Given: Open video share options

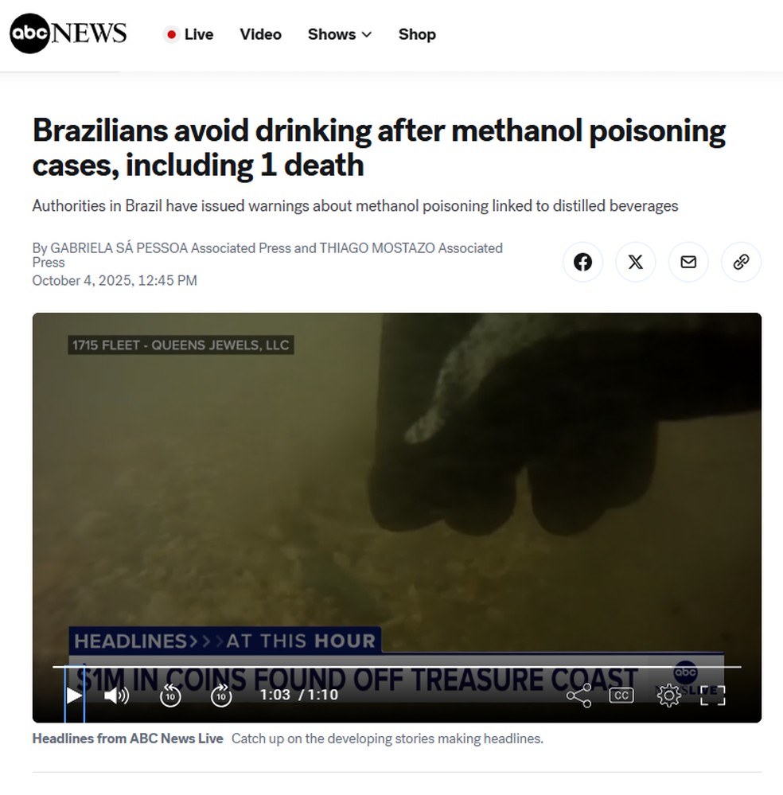Looking at the screenshot, I should tap(578, 695).
